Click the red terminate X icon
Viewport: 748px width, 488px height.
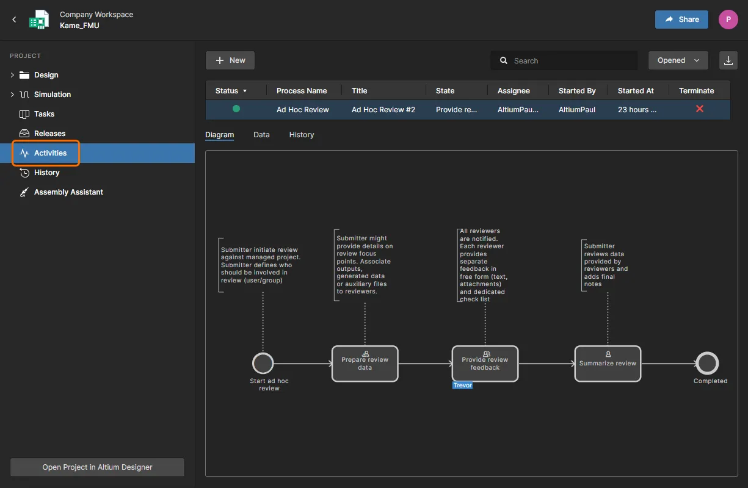(700, 109)
